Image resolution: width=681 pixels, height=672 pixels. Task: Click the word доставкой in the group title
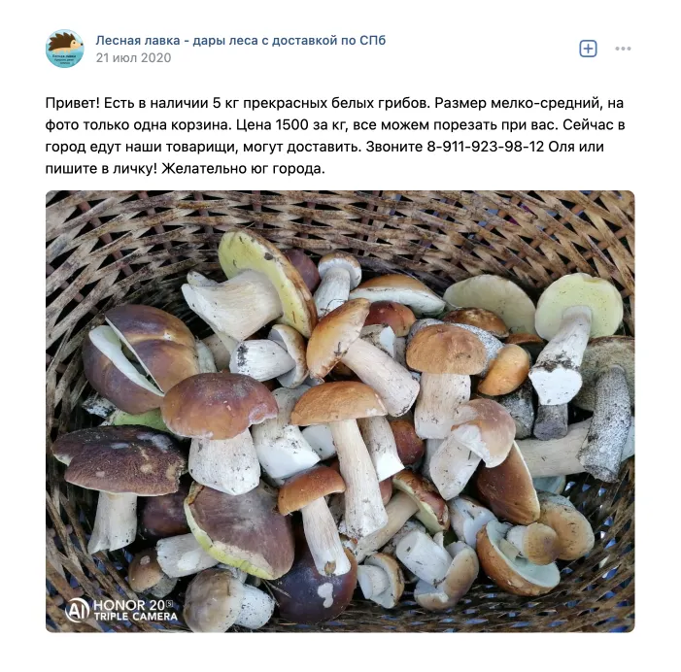point(304,41)
